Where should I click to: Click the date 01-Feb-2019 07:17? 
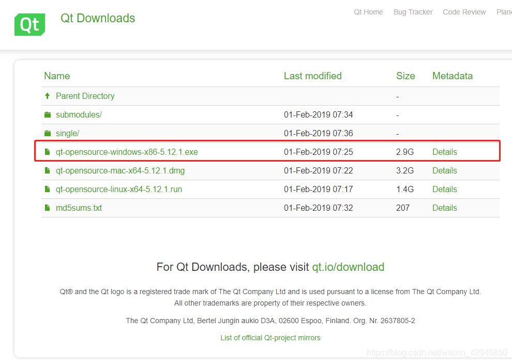click(x=319, y=190)
